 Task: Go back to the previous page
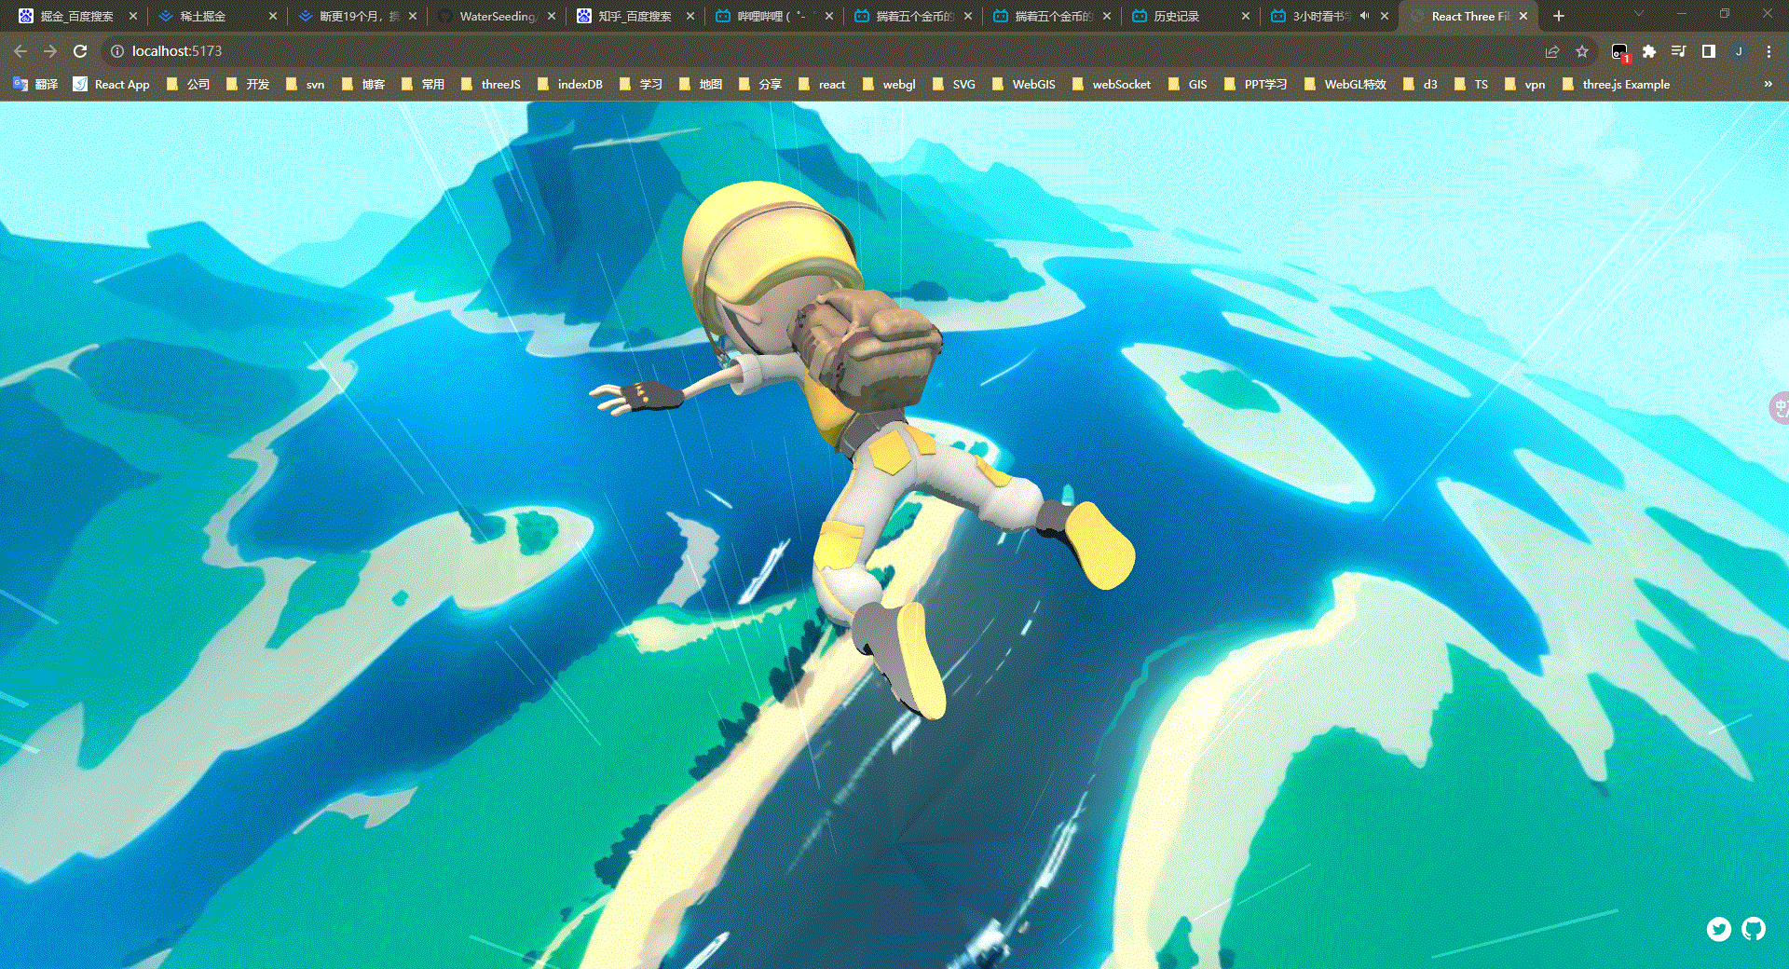(20, 51)
